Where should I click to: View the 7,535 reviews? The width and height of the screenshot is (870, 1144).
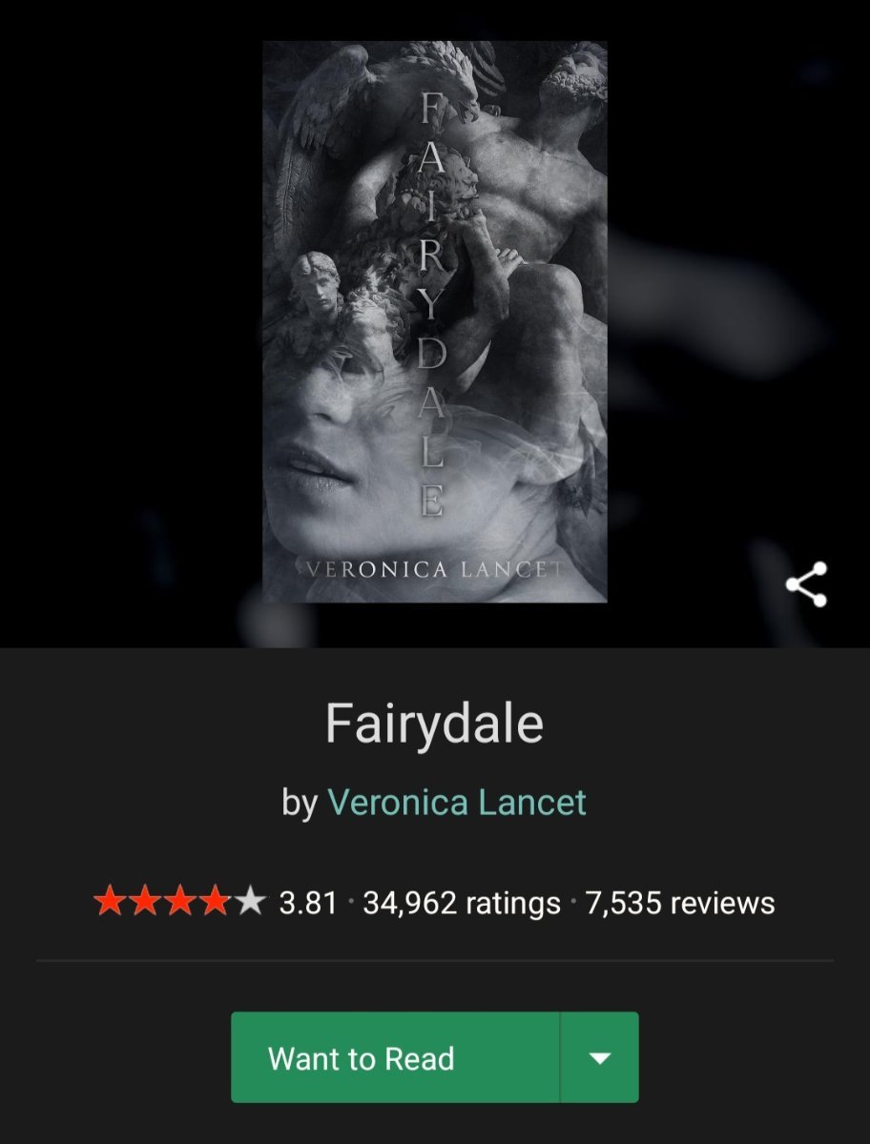[680, 902]
